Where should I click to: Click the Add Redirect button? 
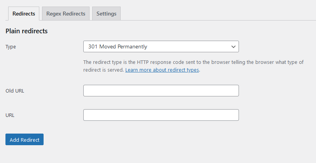pyautogui.click(x=25, y=139)
